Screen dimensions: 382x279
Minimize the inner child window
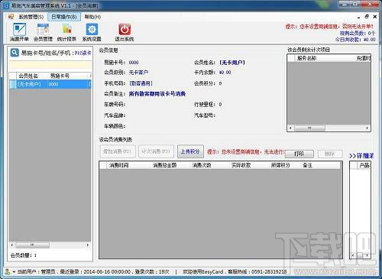click(359, 17)
